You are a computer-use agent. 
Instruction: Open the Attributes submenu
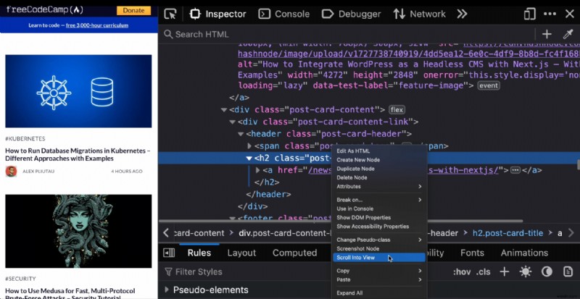pyautogui.click(x=379, y=187)
